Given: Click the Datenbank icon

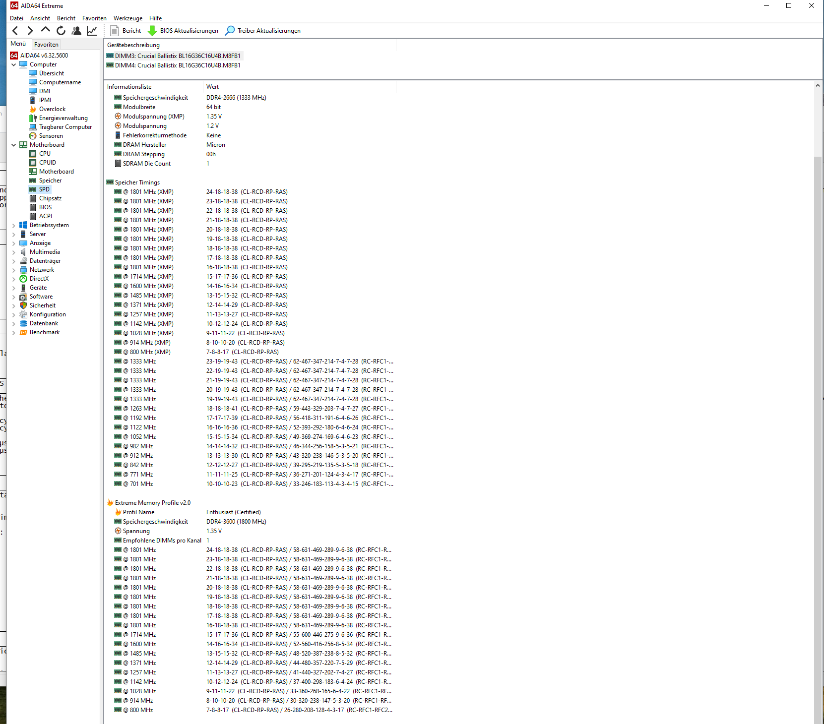Looking at the screenshot, I should click(x=23, y=323).
